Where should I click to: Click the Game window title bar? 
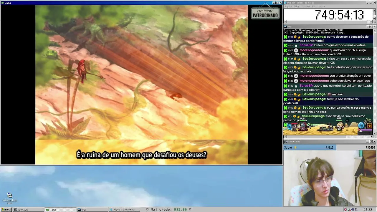click(x=141, y=3)
